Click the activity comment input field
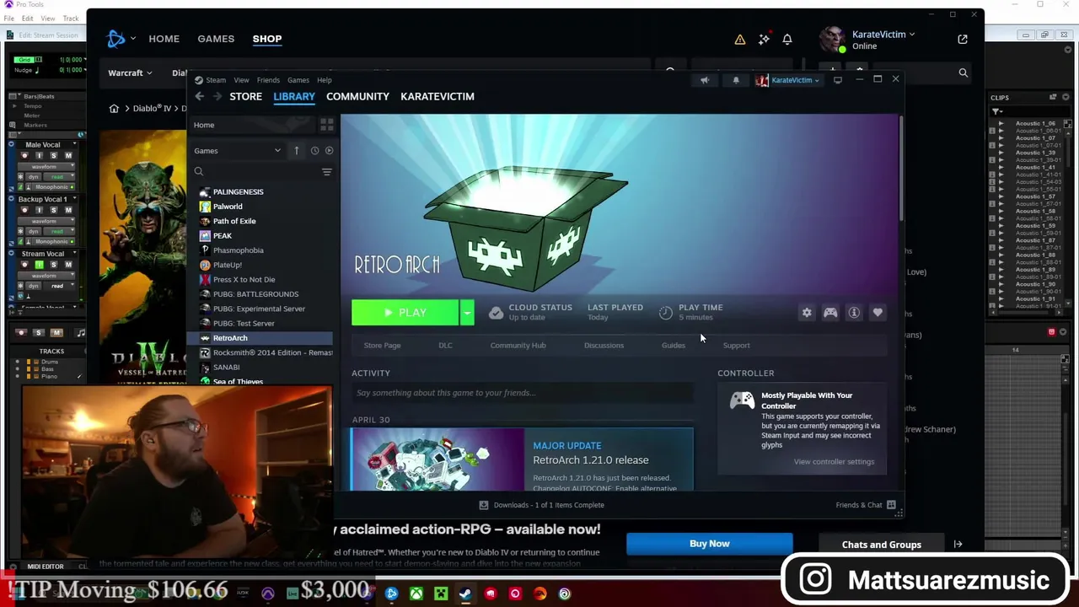Screen dimensions: 1079x607 [523, 393]
